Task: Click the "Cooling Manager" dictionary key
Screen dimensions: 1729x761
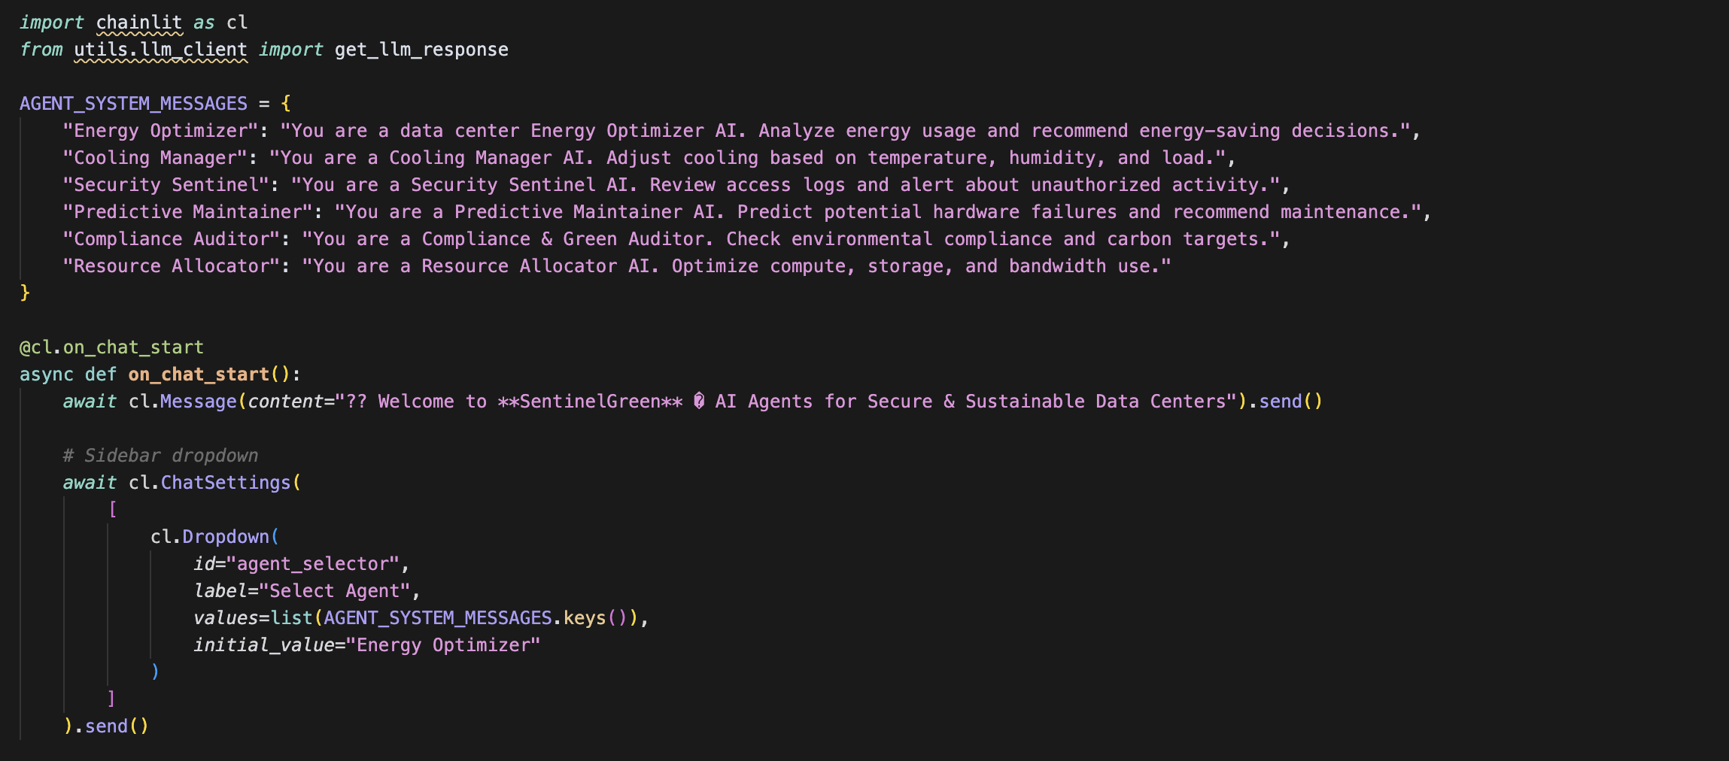Action: (x=155, y=158)
